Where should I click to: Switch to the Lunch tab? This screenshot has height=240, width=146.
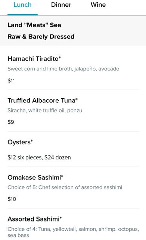coord(22,4)
